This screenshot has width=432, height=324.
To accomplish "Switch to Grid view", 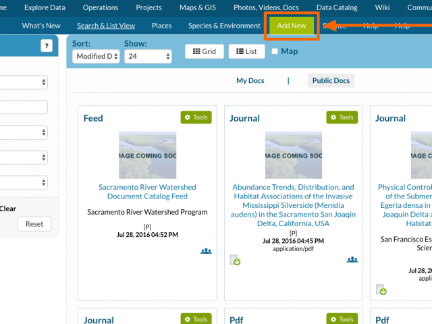I will (204, 51).
